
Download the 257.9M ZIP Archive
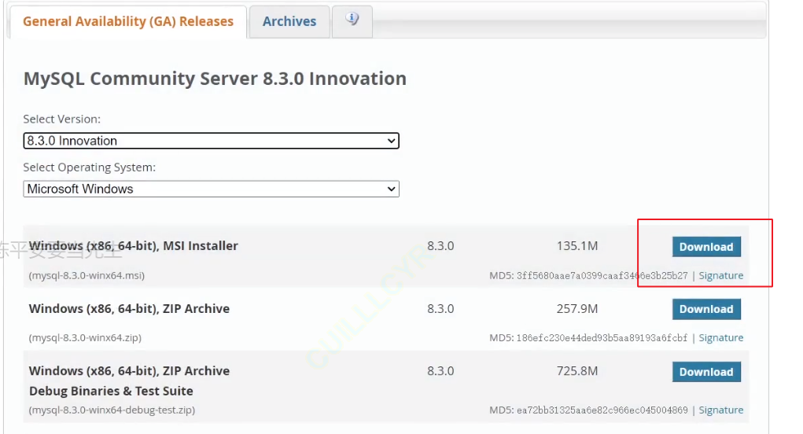706,309
